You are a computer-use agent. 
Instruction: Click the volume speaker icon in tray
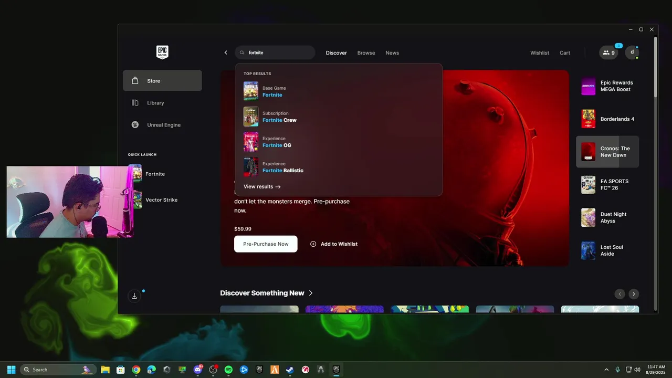pyautogui.click(x=637, y=370)
